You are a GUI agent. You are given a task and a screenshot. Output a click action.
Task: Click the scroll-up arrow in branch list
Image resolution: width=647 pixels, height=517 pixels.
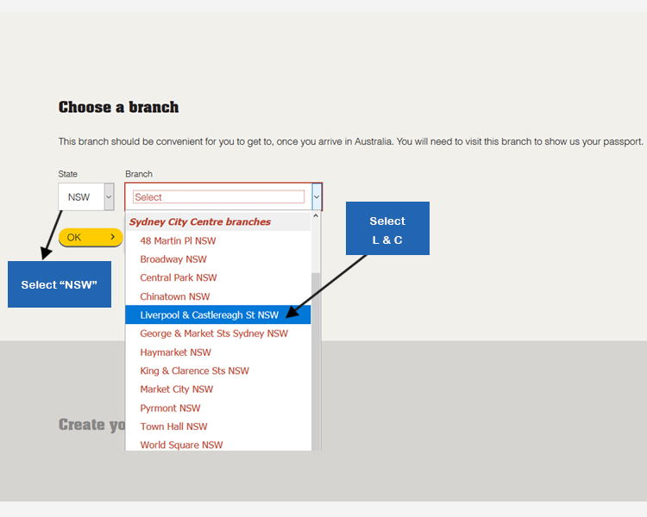[316, 217]
